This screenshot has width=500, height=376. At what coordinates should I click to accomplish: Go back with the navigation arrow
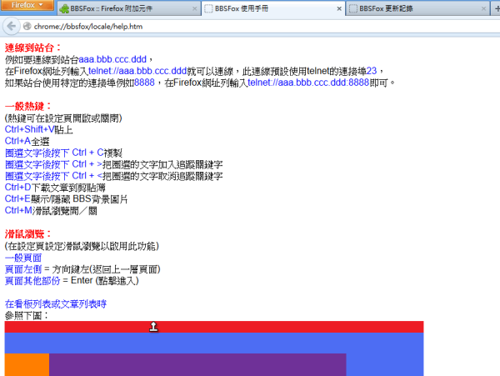[11, 27]
